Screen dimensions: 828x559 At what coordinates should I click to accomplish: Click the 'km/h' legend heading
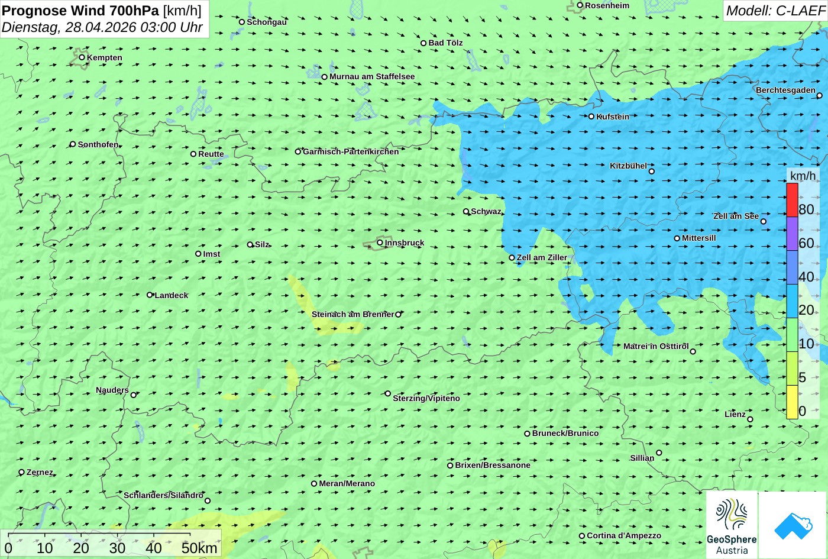click(x=803, y=176)
